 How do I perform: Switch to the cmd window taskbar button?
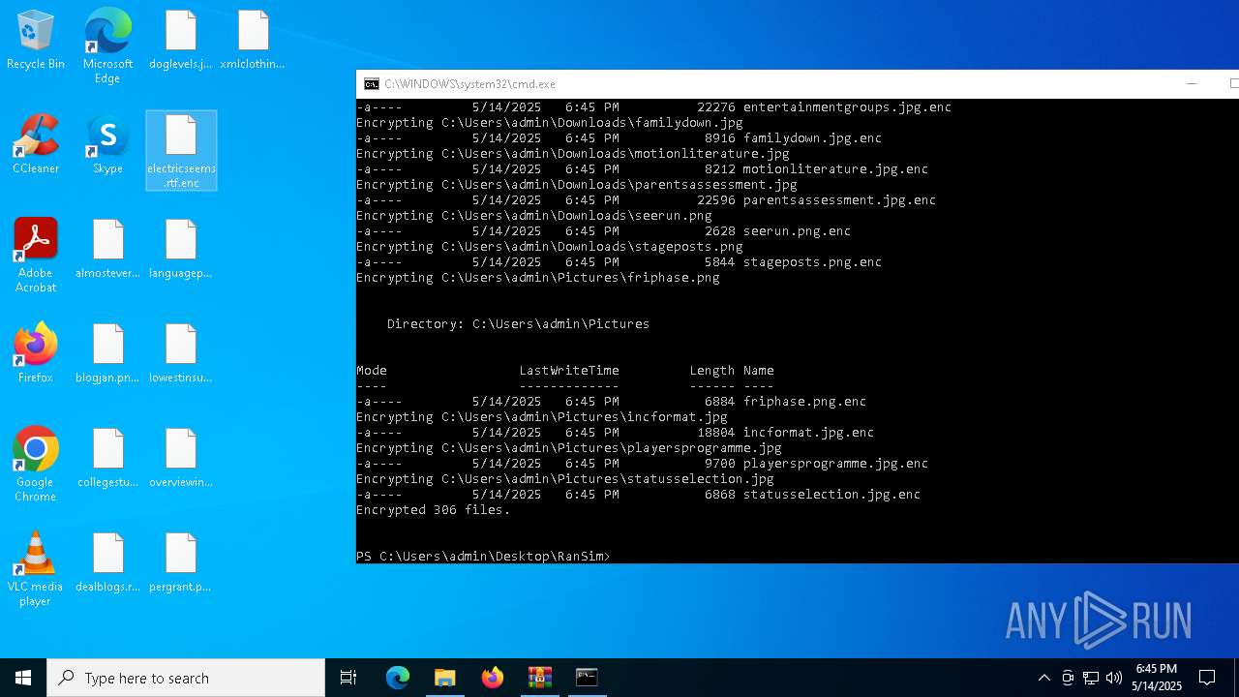coord(587,678)
